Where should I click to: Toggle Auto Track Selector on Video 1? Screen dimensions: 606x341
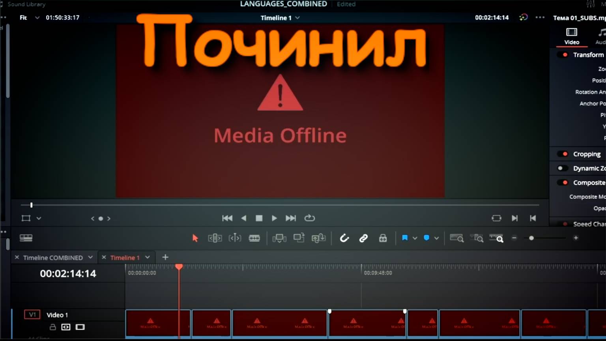click(x=66, y=327)
